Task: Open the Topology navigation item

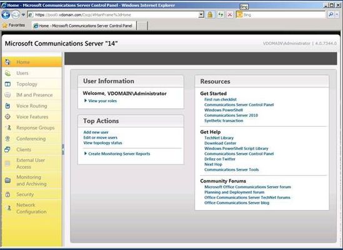Action: click(32, 84)
